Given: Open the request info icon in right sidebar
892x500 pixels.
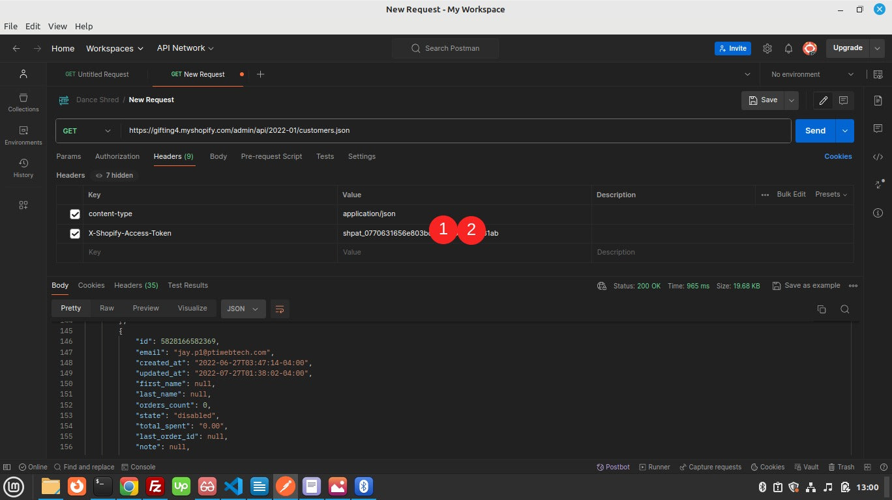Looking at the screenshot, I should [878, 213].
